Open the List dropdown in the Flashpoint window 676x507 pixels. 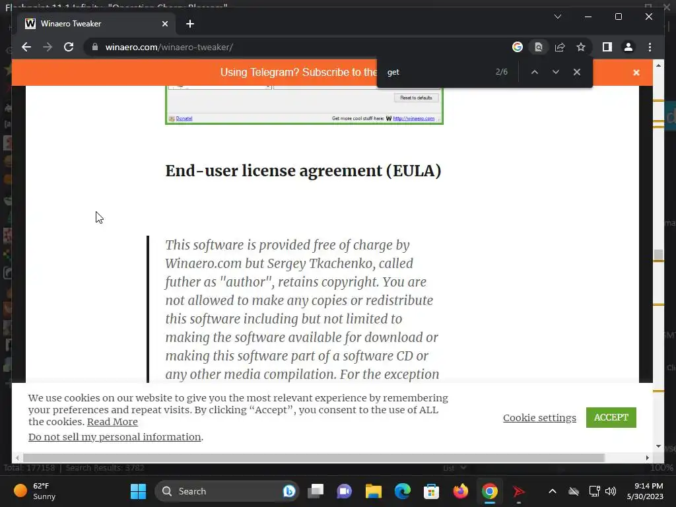[x=454, y=468]
